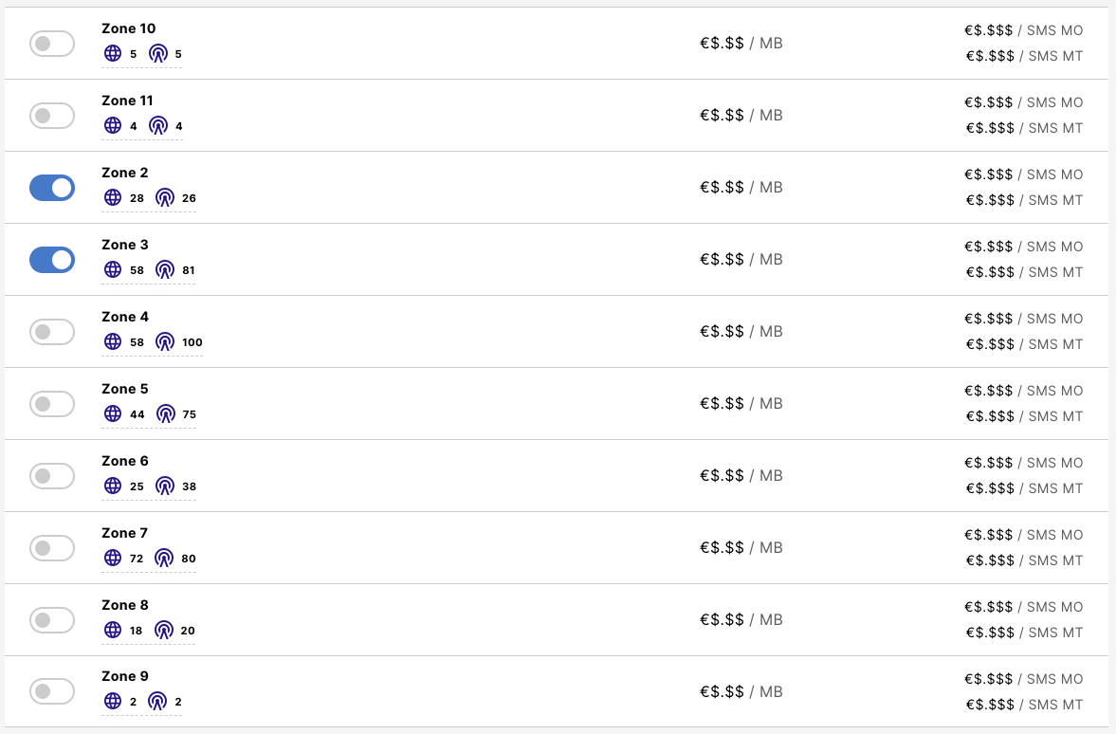Click the antenna icon in Zone 11
The width and height of the screenshot is (1116, 734).
(x=158, y=126)
